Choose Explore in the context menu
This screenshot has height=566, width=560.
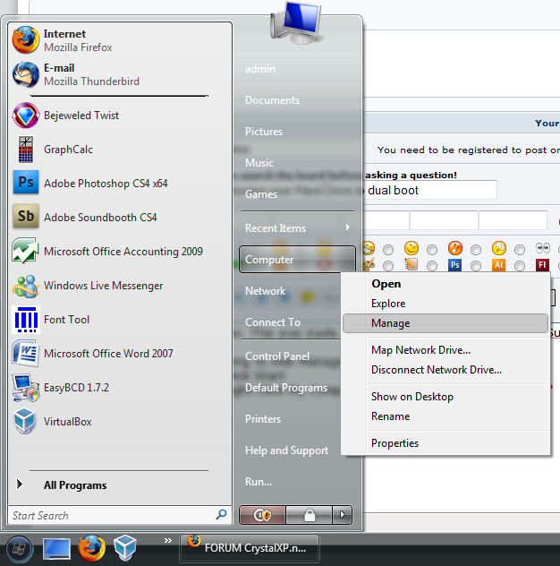pos(445,304)
